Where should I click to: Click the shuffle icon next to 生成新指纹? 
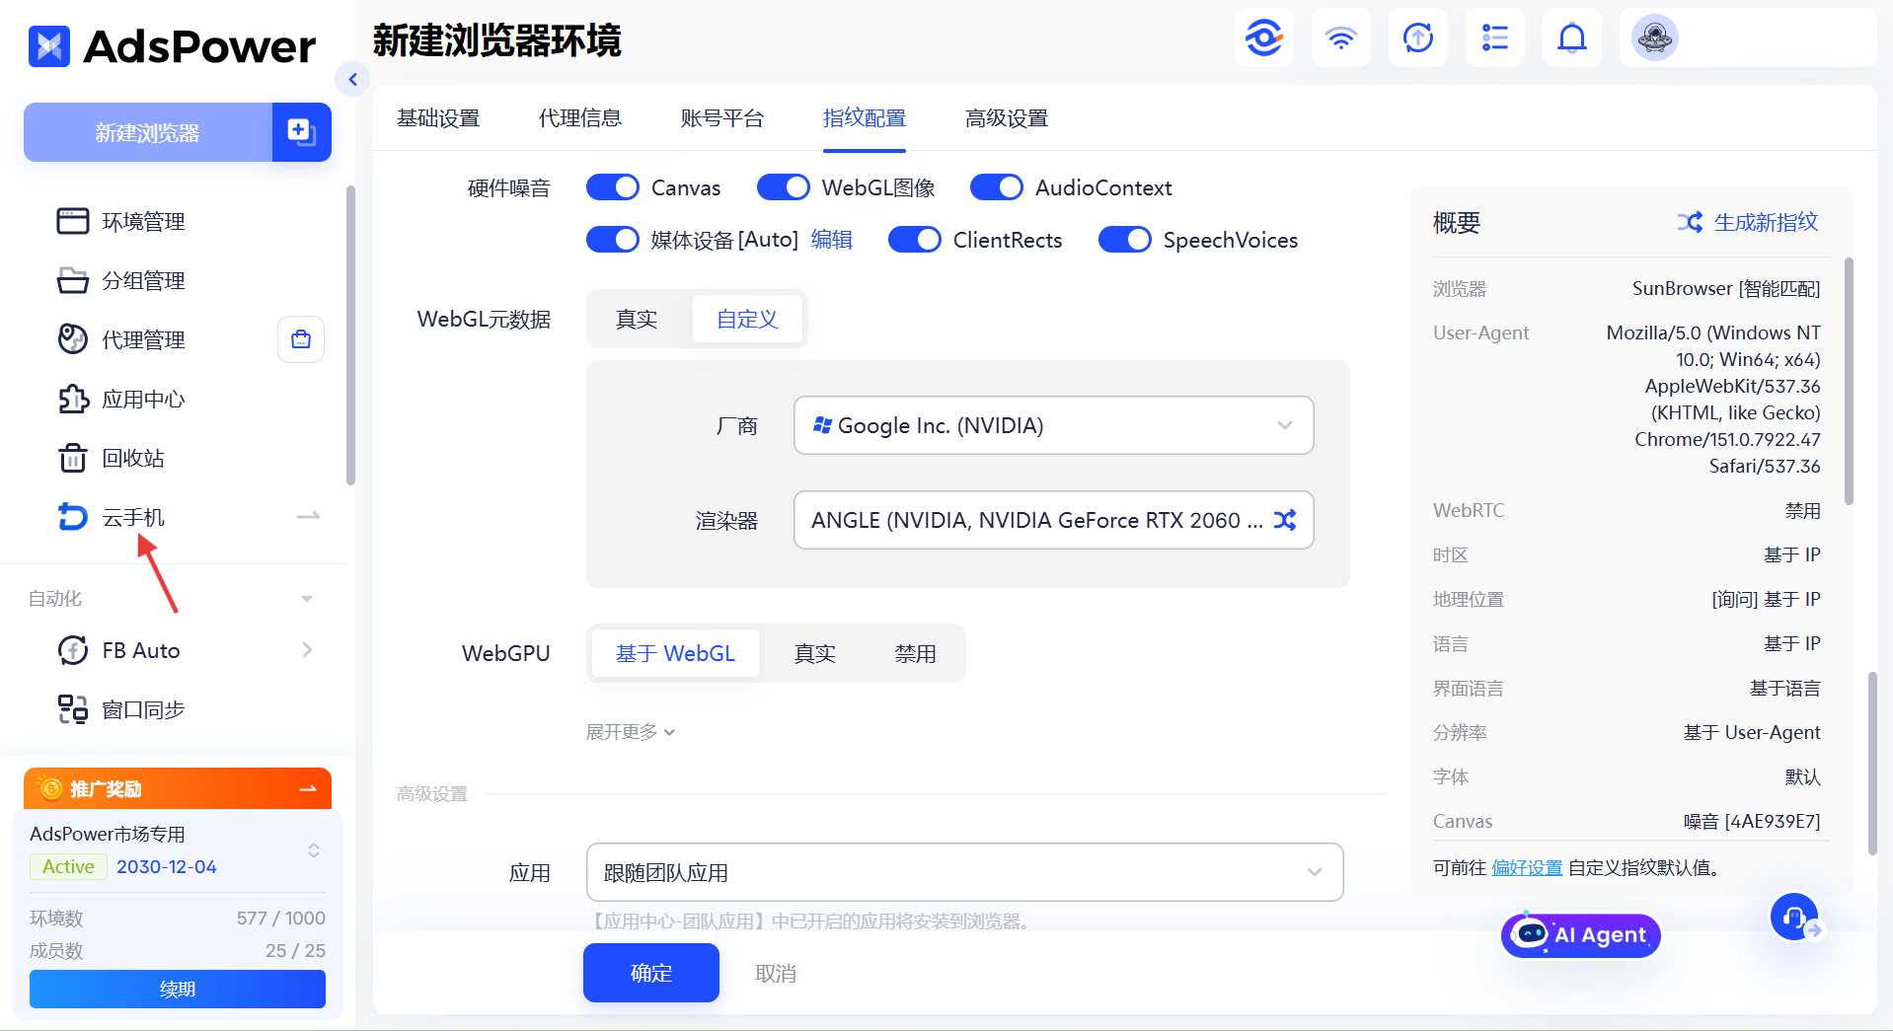pos(1690,222)
